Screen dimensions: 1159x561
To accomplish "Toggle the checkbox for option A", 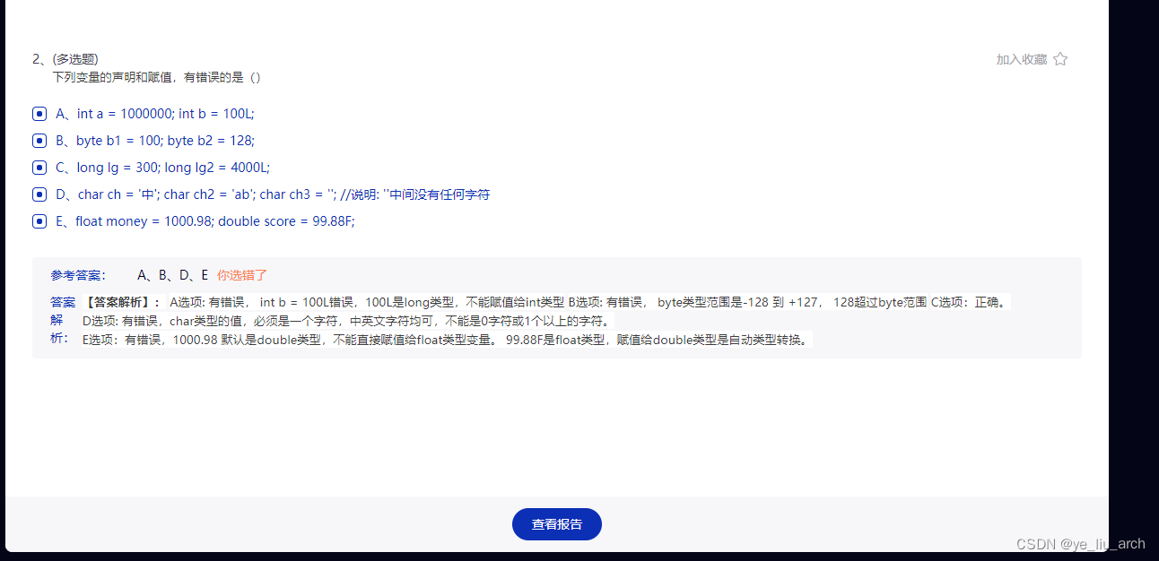I will 39,113.
